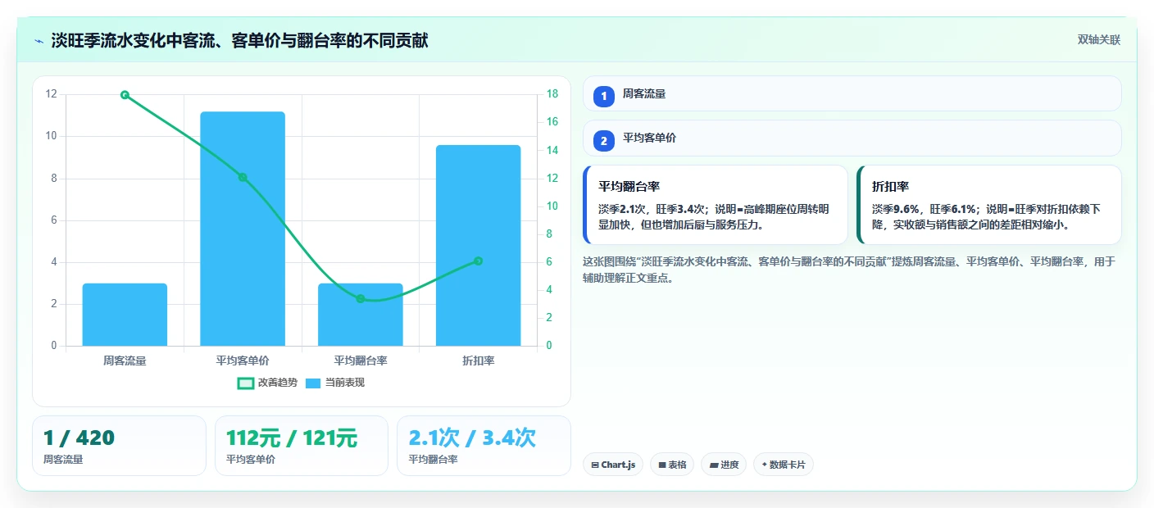1154x508 pixels.
Task: Click the 数据卡片 tag
Action: [x=784, y=465]
